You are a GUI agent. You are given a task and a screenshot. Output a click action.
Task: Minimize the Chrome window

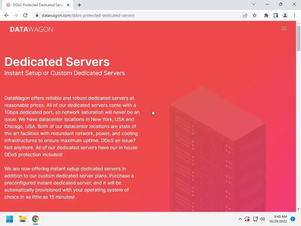click(x=267, y=4)
